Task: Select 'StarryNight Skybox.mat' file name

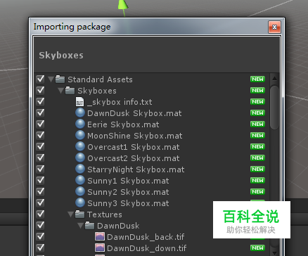Action: [136, 169]
